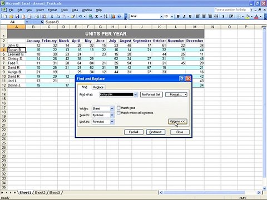Open the File menu

[11, 10]
